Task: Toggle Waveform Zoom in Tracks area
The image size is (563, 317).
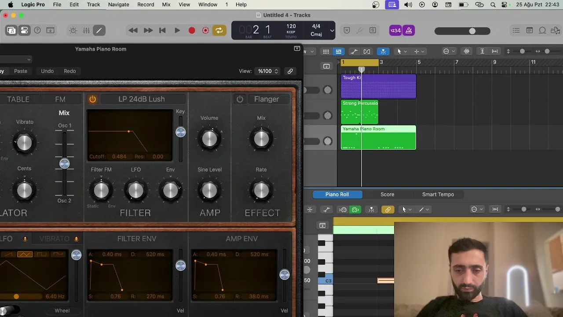Action: click(467, 52)
